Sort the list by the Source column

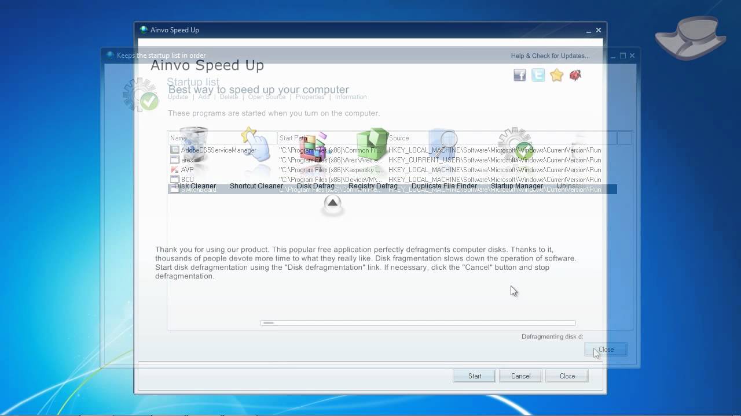pyautogui.click(x=502, y=138)
